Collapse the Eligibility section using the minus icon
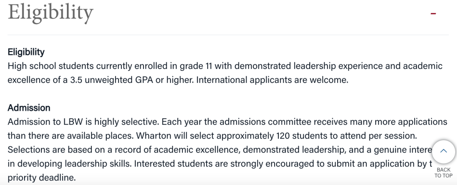This screenshot has height=185, width=457. click(433, 14)
